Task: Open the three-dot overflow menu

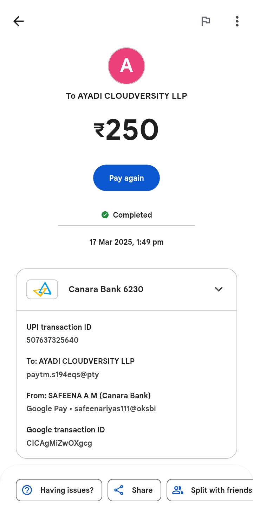Action: click(237, 21)
